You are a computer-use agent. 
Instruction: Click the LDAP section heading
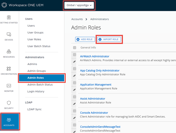[x=29, y=102]
